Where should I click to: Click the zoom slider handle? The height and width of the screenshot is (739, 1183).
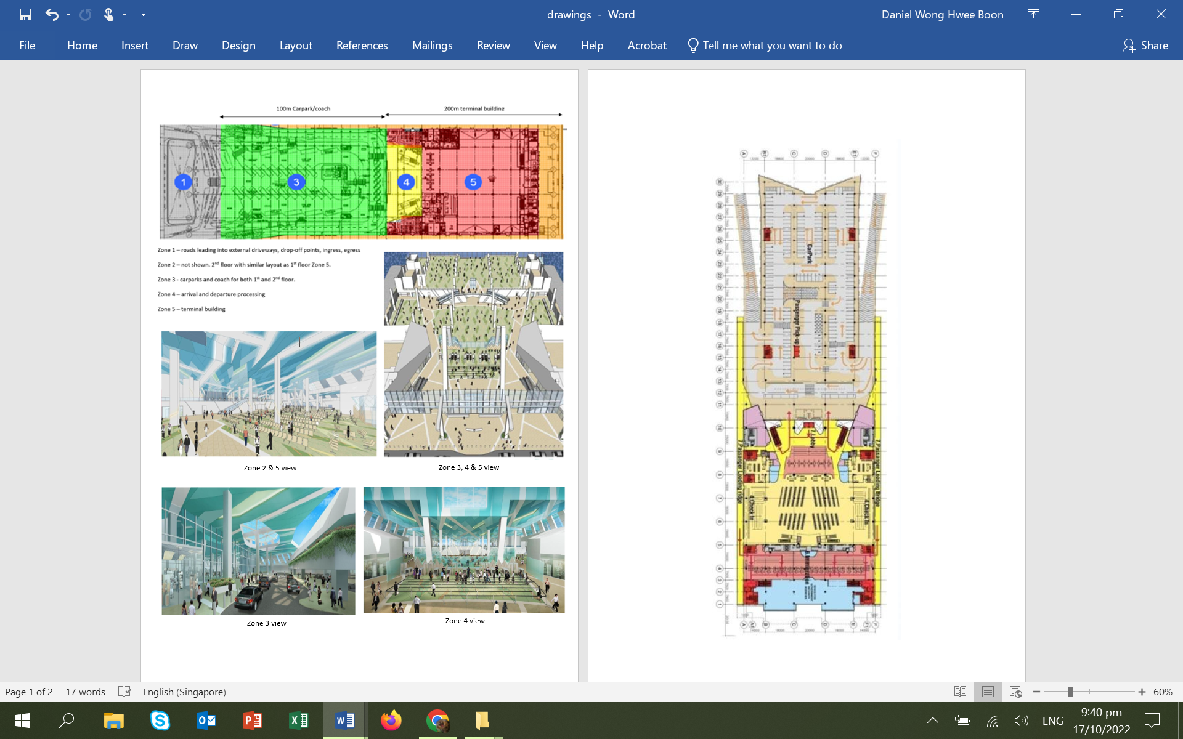(x=1070, y=692)
